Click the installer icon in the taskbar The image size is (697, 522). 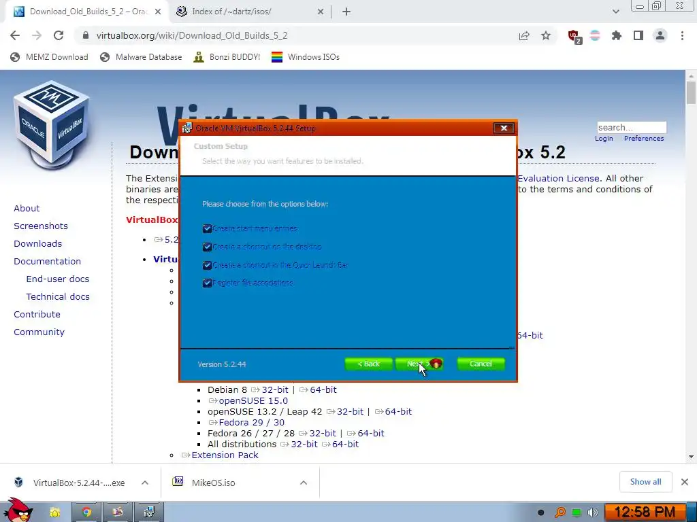click(149, 512)
